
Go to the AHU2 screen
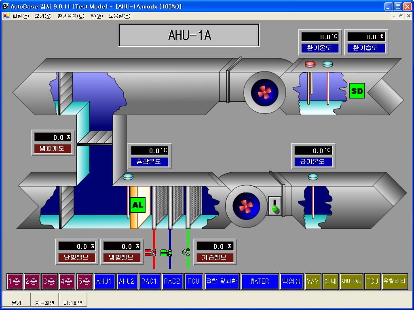tap(127, 281)
